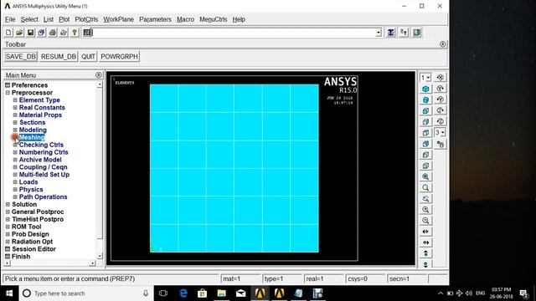Click the Image Capture printer icon
Screen dimensions: 536x301
[52, 33]
